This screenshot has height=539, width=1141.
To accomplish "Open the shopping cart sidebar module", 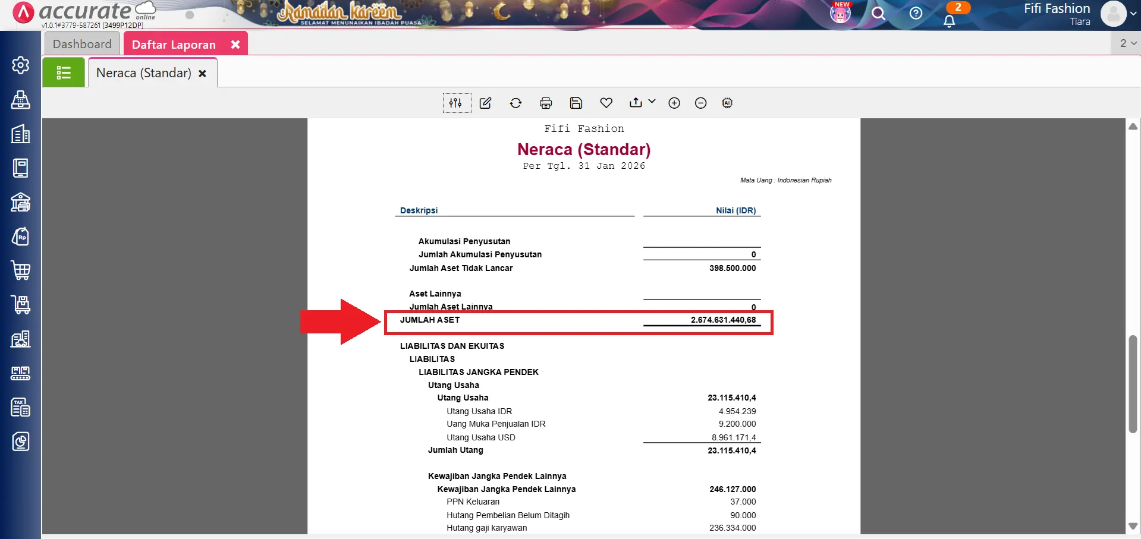I will coord(21,271).
